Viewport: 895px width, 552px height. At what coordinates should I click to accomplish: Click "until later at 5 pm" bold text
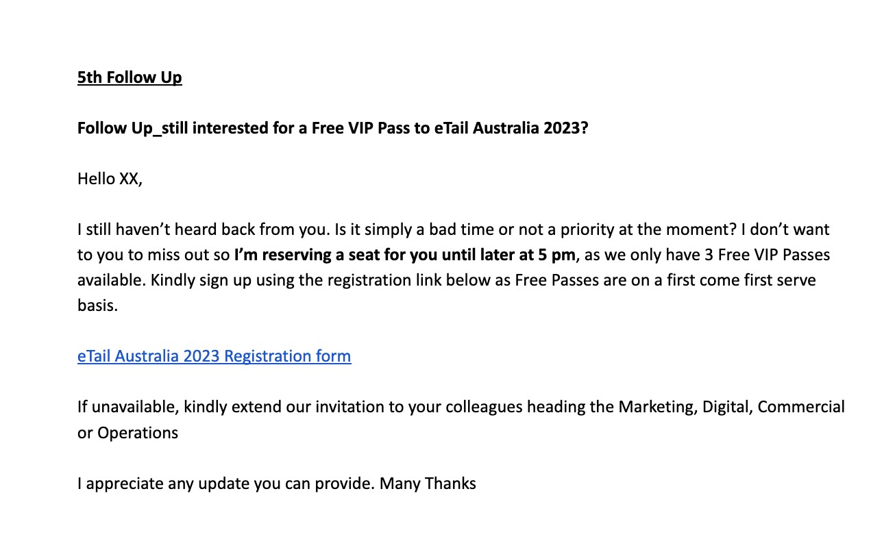(507, 255)
